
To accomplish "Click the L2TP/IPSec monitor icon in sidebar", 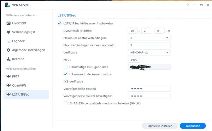I will pyautogui.click(x=8, y=94).
